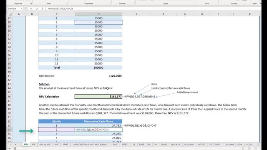267x150 pixels.
Task: Click the 'Discounted Cash Flows' table header
Action: point(98,121)
